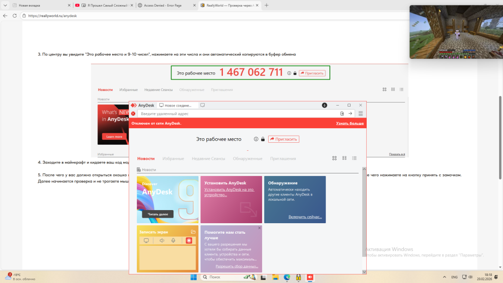Open a new browser tab with plus button

pyautogui.click(x=266, y=5)
